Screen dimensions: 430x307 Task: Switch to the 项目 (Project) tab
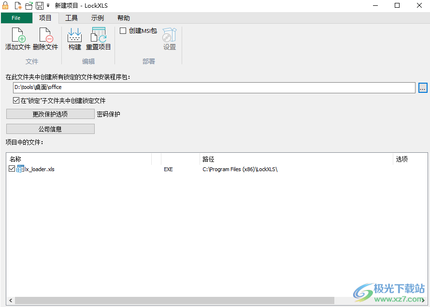click(x=45, y=18)
